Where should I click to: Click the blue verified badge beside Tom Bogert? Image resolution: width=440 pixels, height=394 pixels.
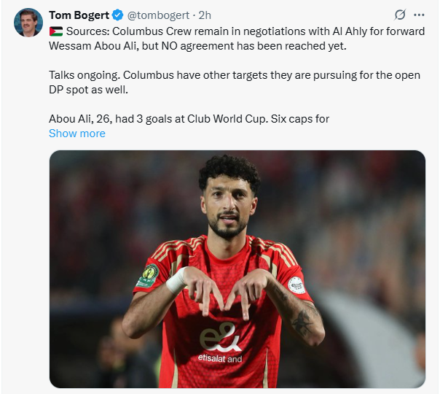point(117,15)
